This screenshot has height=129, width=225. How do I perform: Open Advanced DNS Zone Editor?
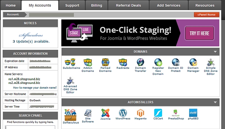(x=70, y=85)
